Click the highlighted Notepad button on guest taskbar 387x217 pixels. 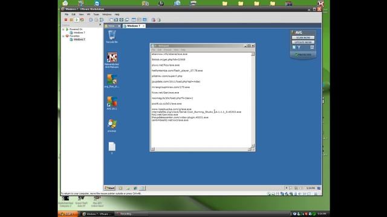(143, 188)
